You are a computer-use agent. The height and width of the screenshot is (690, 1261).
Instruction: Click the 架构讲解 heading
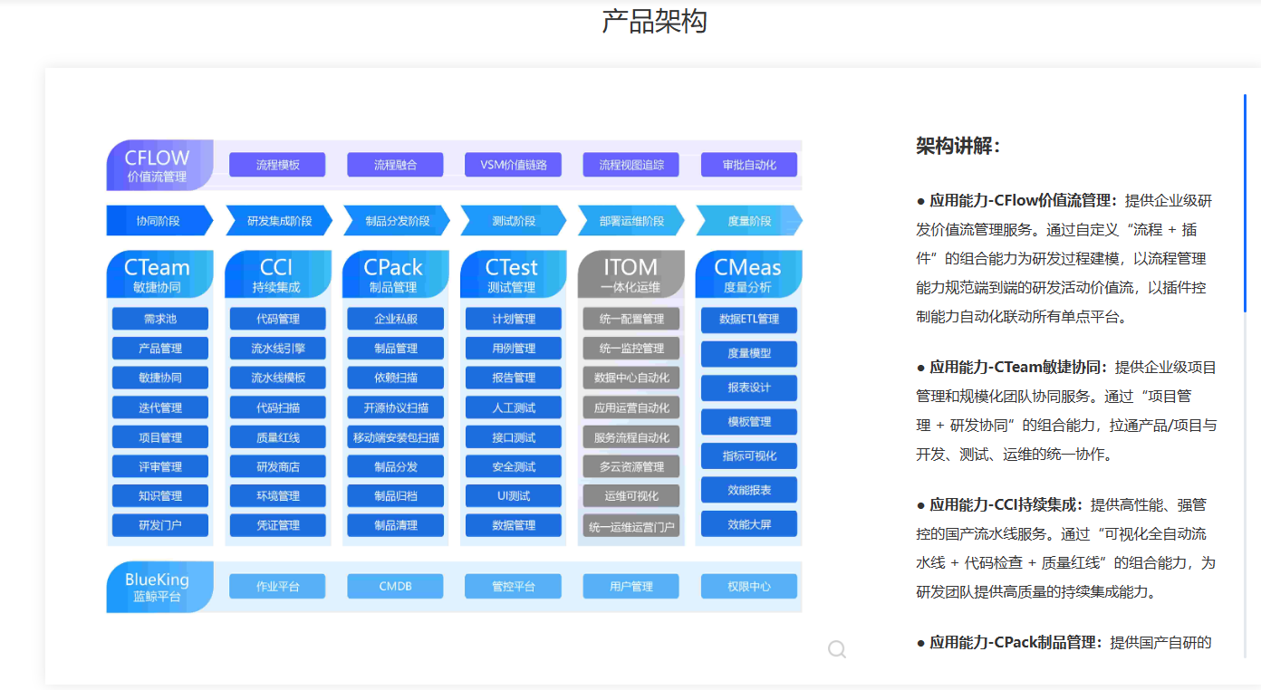(x=958, y=146)
